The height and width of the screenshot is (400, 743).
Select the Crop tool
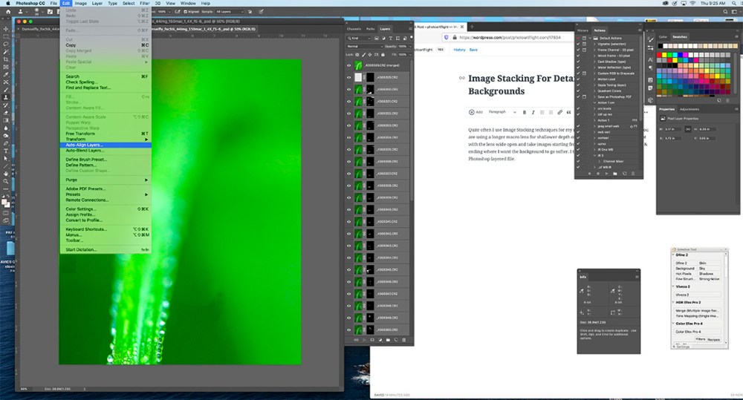(6, 59)
